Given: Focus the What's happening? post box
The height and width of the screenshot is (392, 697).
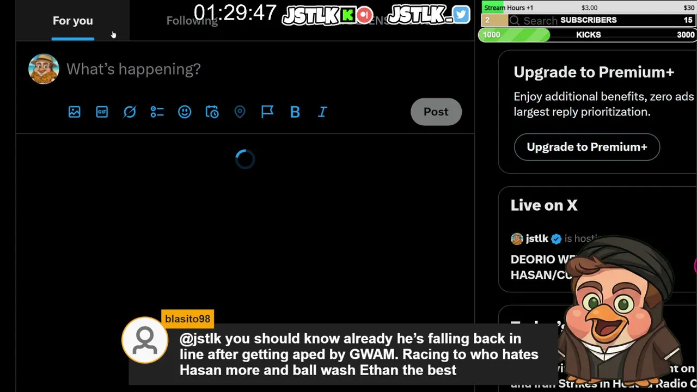Looking at the screenshot, I should click(133, 69).
